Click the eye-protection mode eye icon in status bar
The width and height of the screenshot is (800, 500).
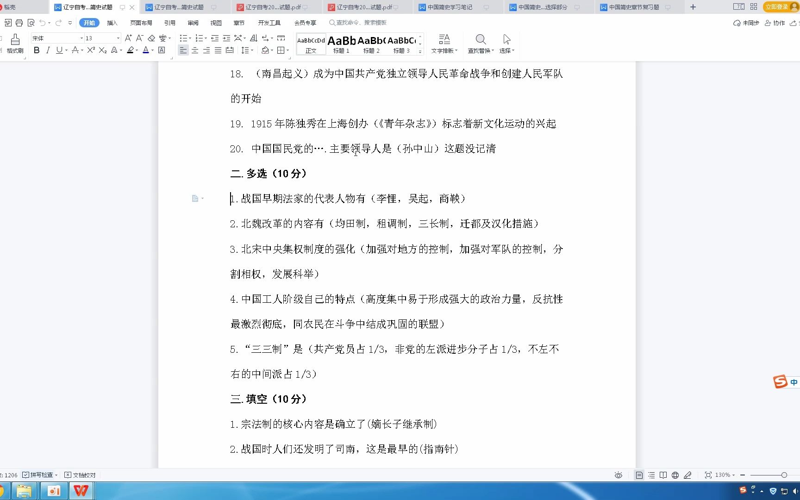[x=619, y=475]
